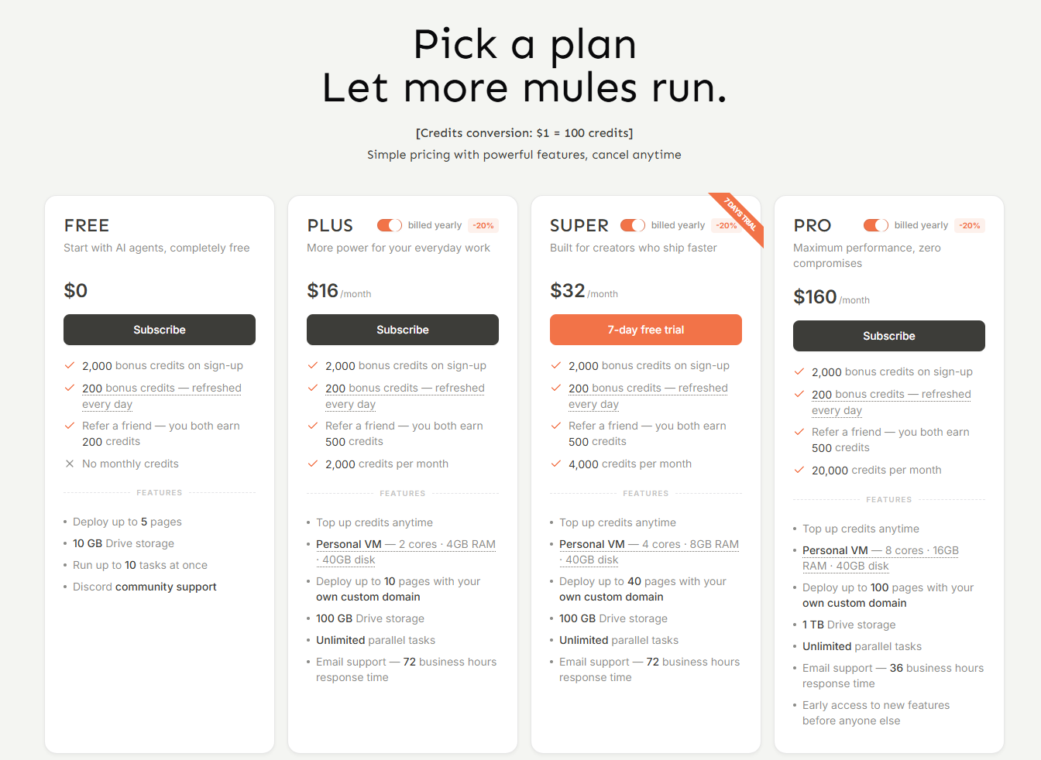Click the 7 days trial corner ribbon
The height and width of the screenshot is (760, 1041).
pos(741,215)
